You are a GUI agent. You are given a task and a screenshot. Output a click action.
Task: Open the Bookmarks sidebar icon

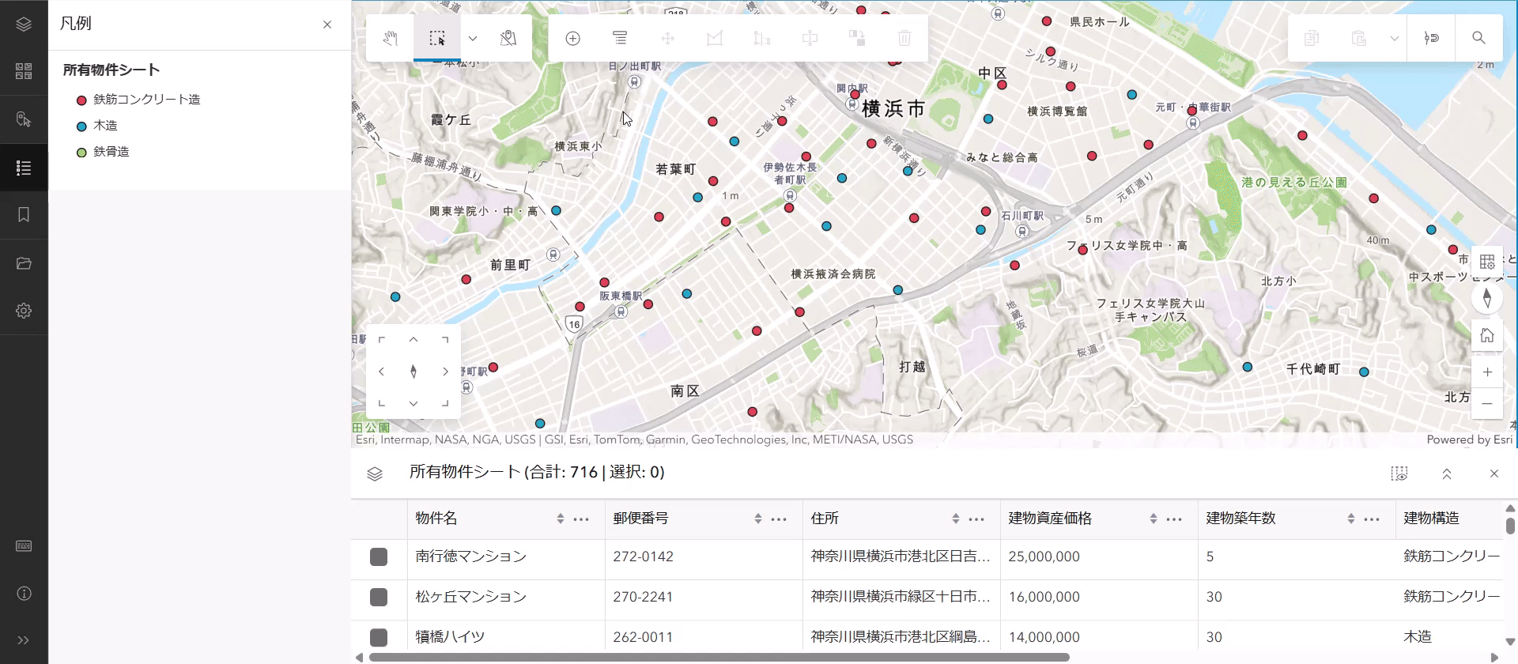pos(24,215)
